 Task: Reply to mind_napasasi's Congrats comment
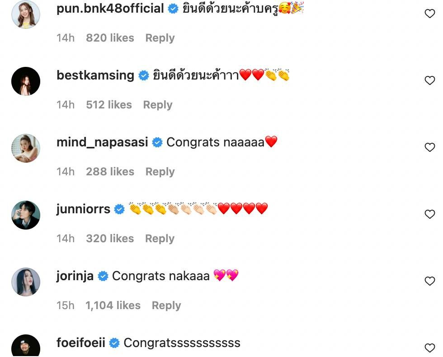click(x=160, y=172)
